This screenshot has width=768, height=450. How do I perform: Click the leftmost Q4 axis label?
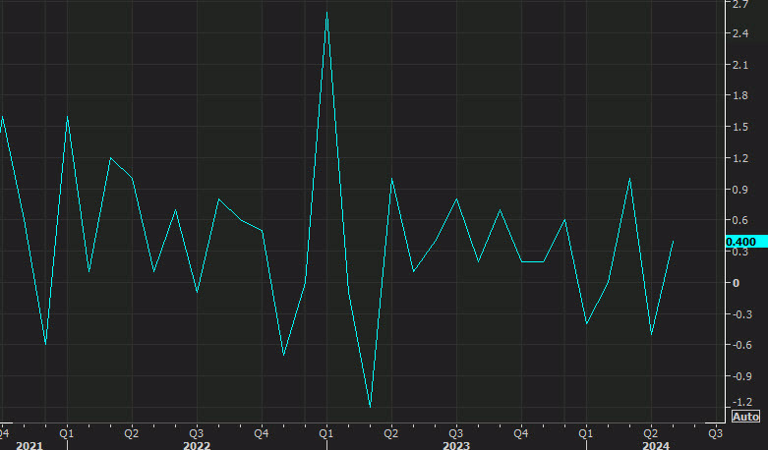5,431
